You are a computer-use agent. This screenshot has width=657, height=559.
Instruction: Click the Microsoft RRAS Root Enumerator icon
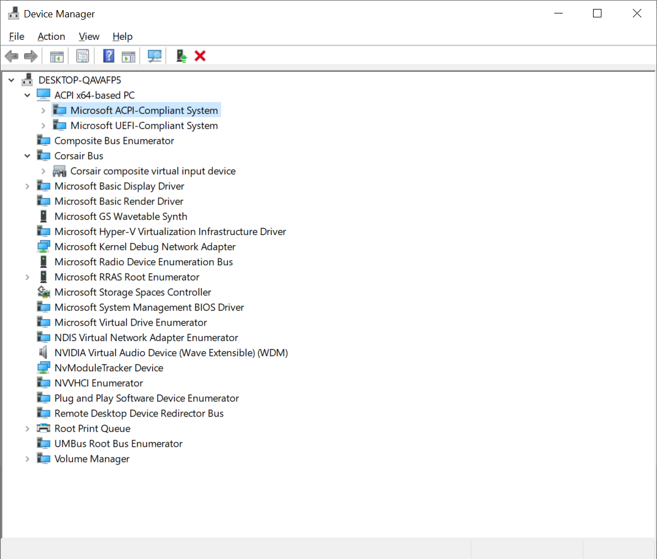pyautogui.click(x=43, y=277)
